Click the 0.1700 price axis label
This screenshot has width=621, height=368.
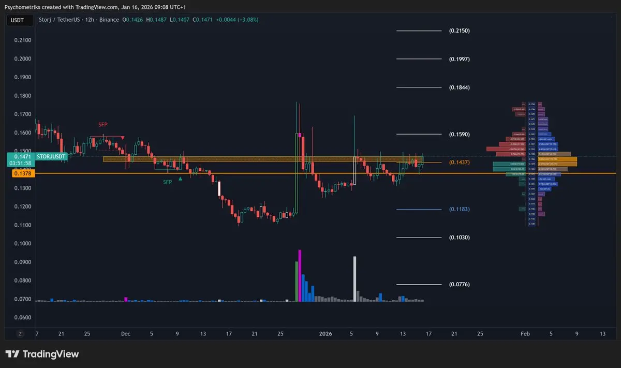point(23,114)
